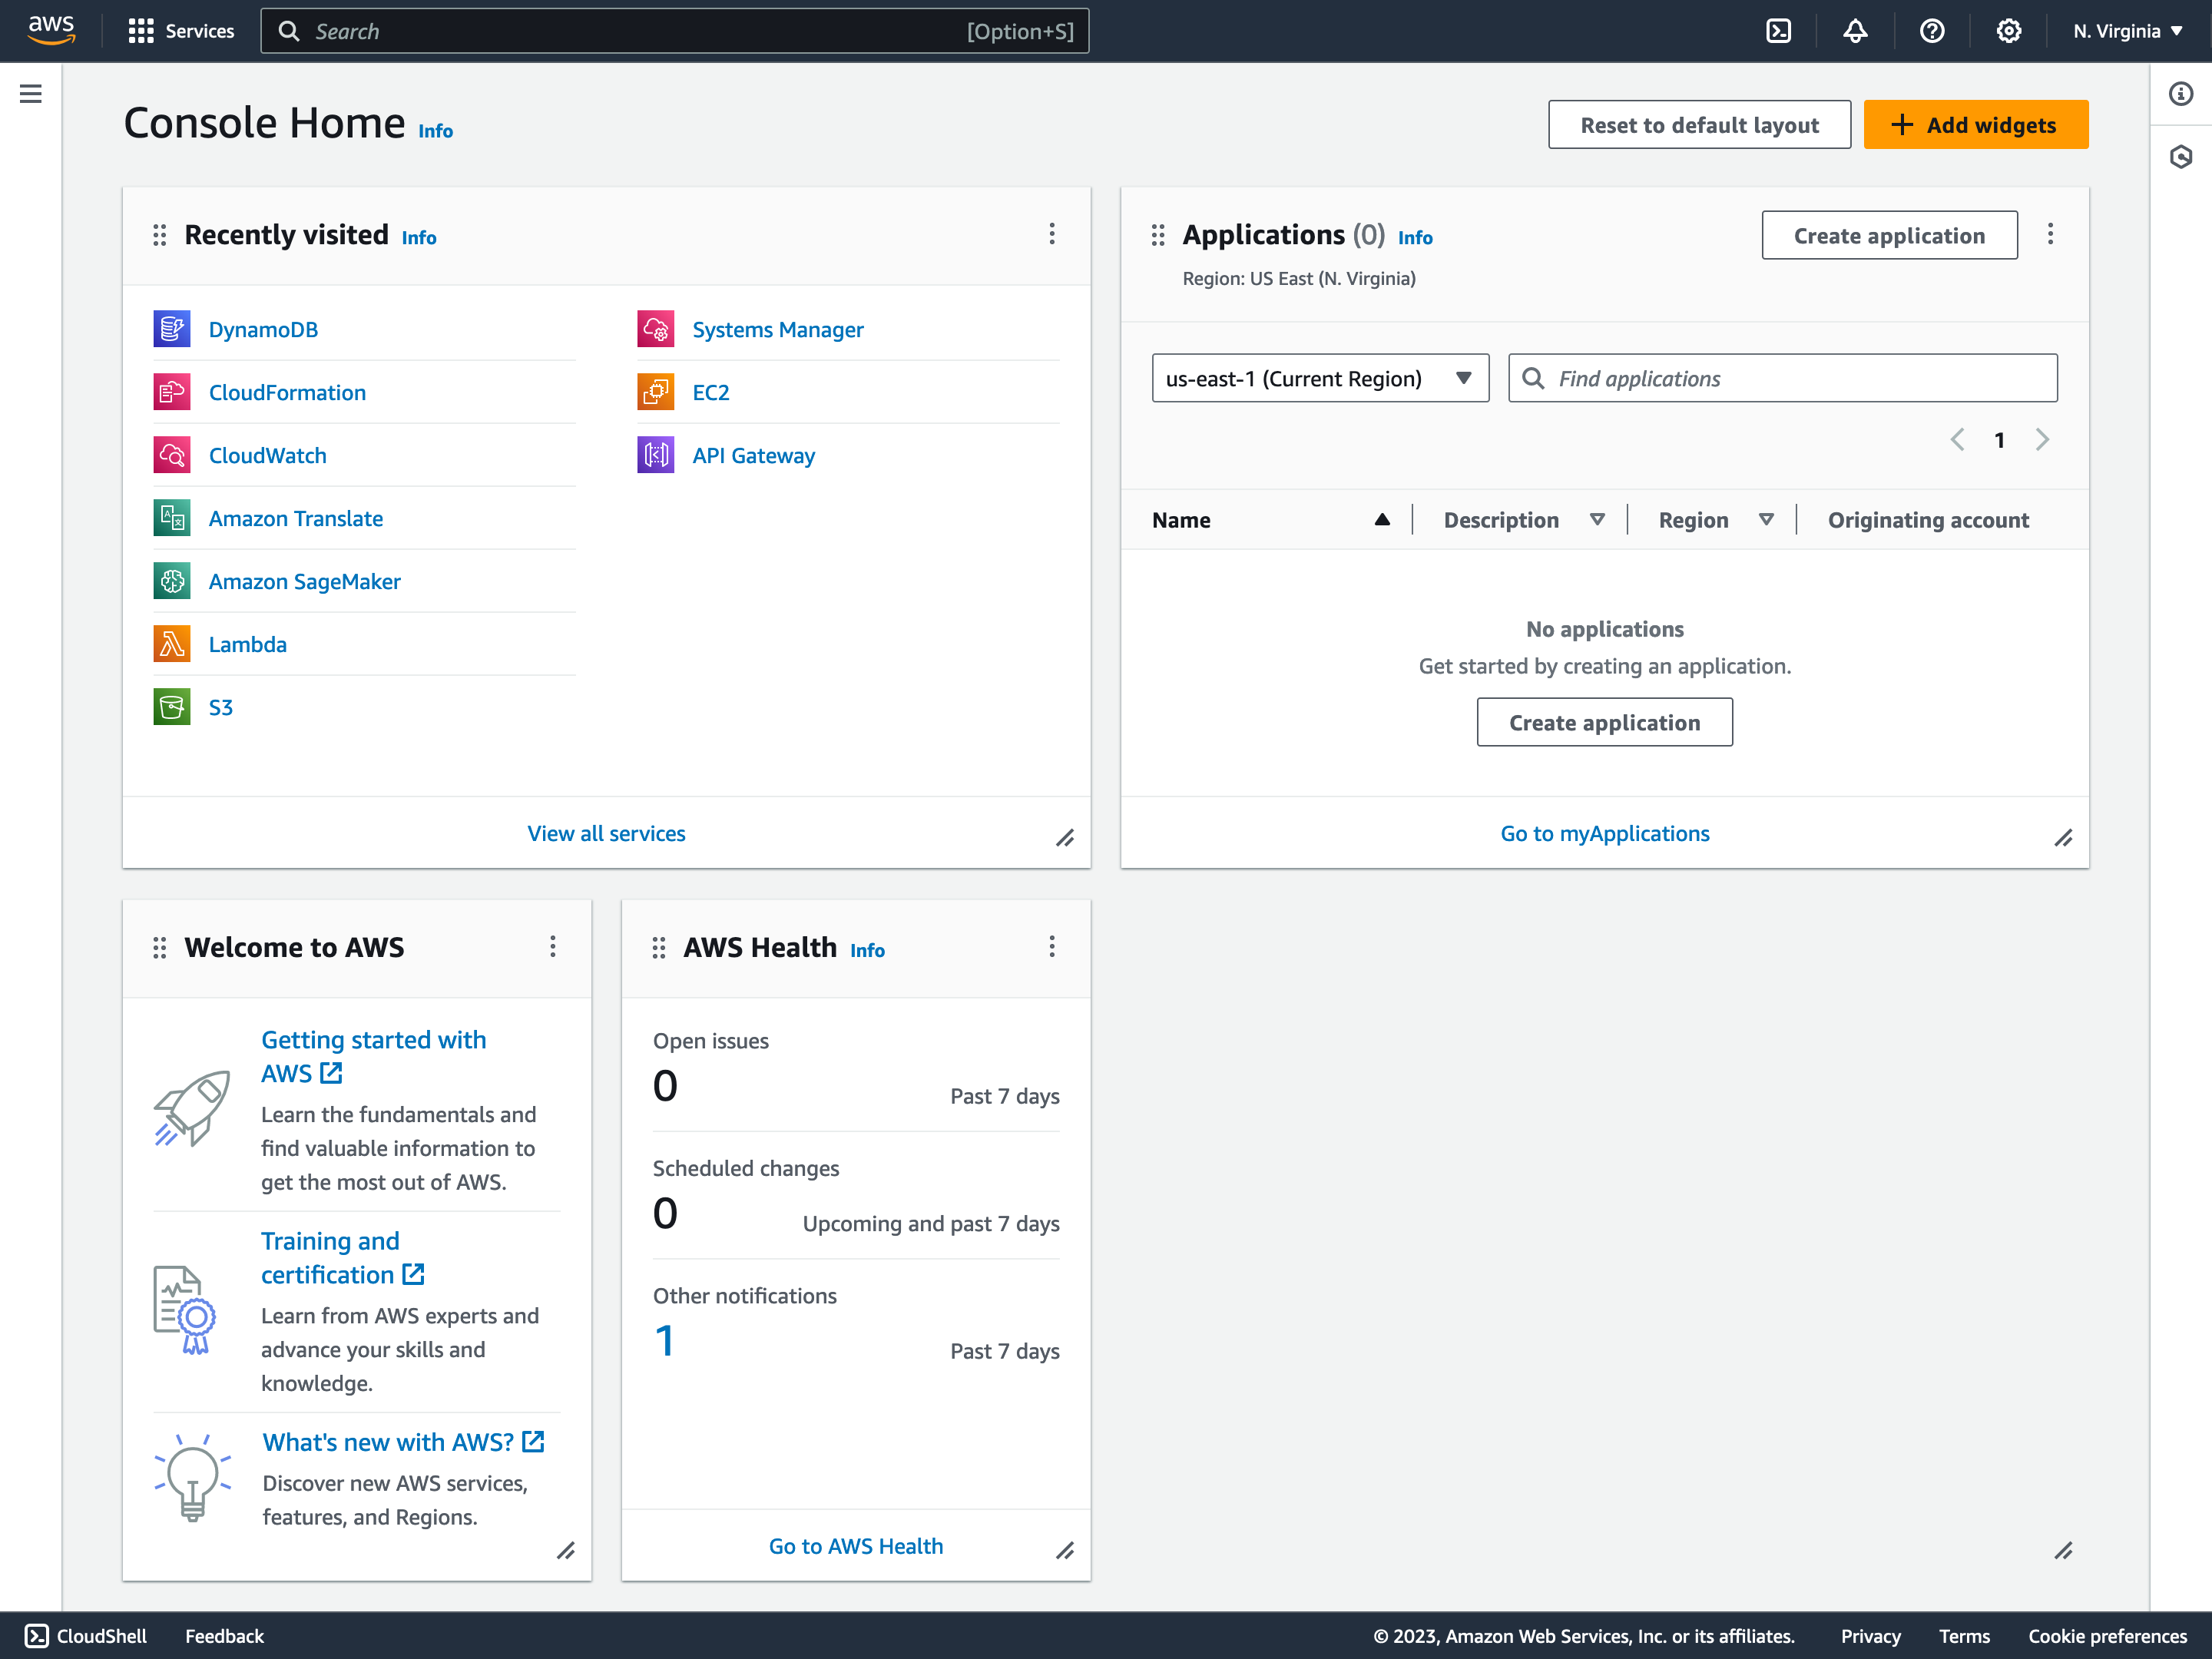
Task: Sort applications by the Region column
Action: [1716, 520]
